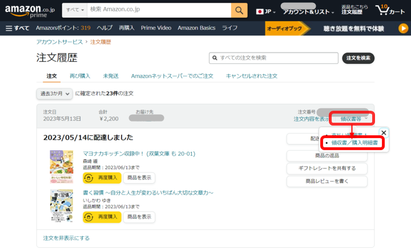Viewport: 411px width, 250px height.
Task: Click the 注文履歴 breadcrumb
Action: 100,42
